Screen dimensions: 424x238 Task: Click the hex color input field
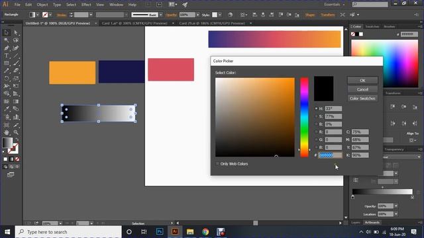[331, 155]
